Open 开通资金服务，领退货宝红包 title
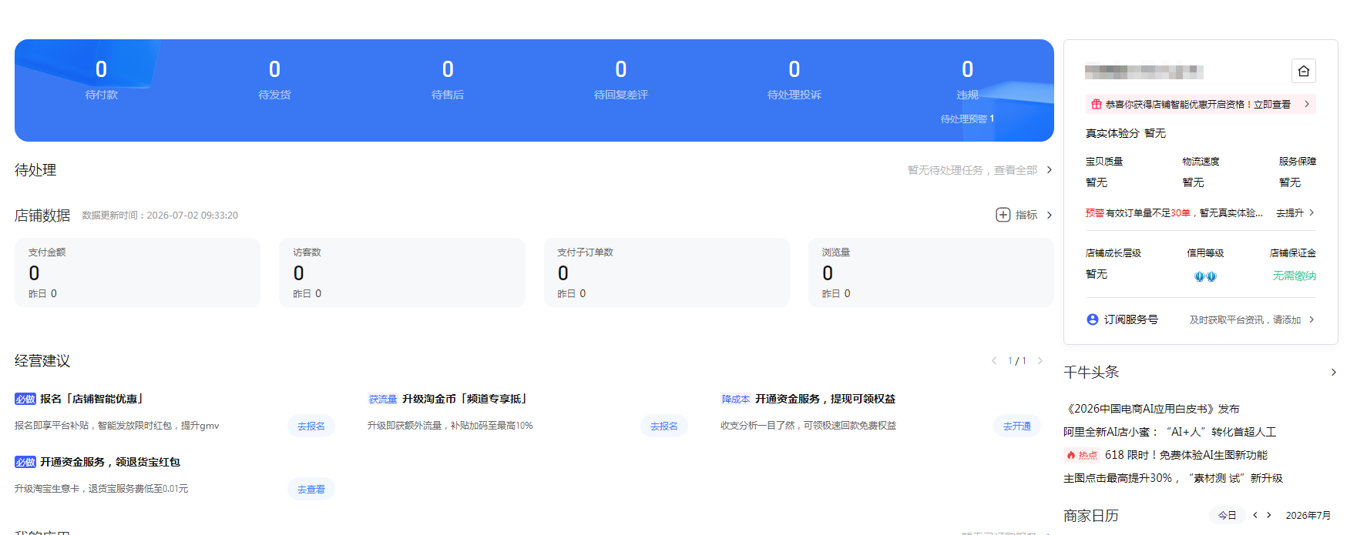Viewport: 1357px width, 535px height. (110, 462)
